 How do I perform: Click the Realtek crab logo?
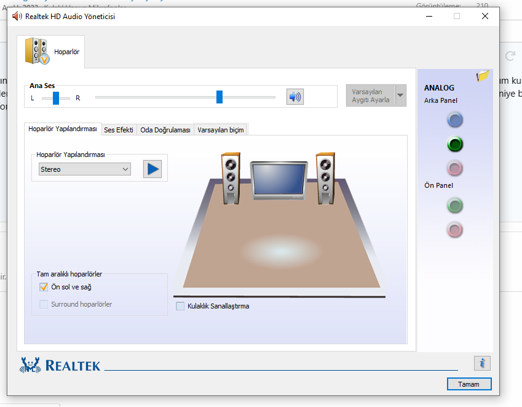(30, 365)
